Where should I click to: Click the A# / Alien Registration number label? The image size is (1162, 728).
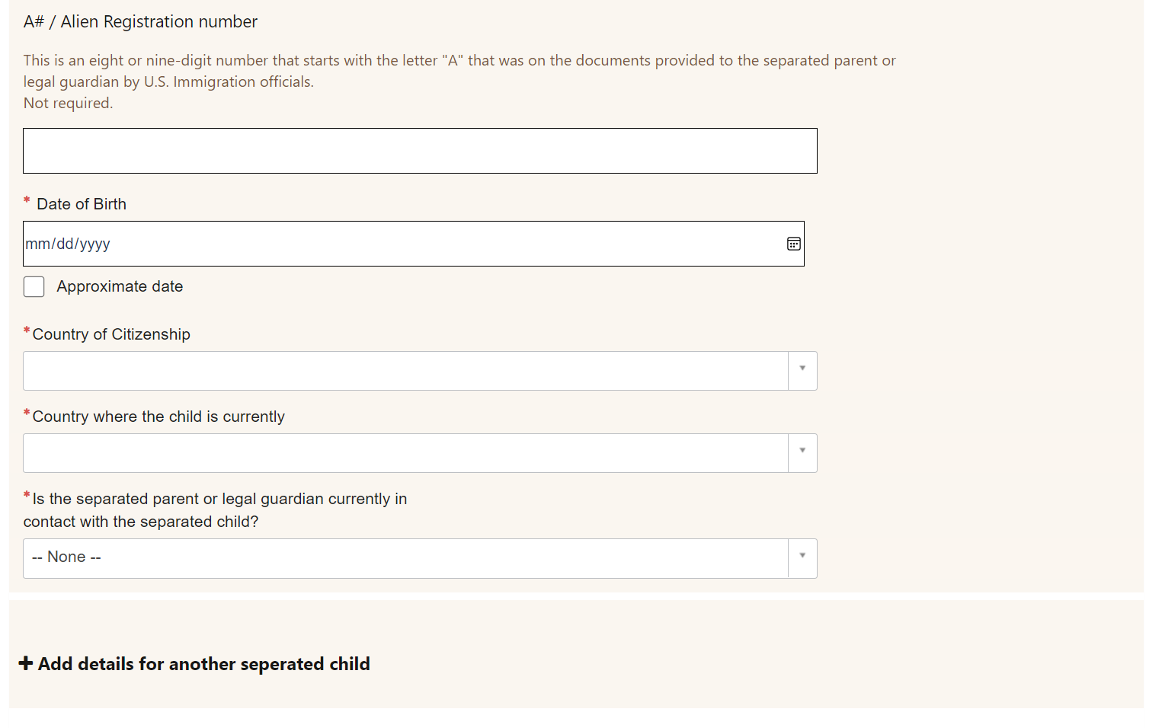[x=140, y=22]
